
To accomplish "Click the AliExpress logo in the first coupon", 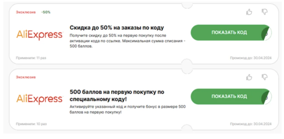I will (x=39, y=35).
